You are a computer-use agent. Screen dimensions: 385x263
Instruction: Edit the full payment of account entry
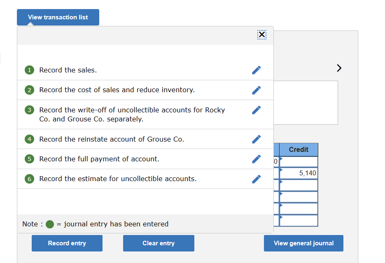(257, 159)
